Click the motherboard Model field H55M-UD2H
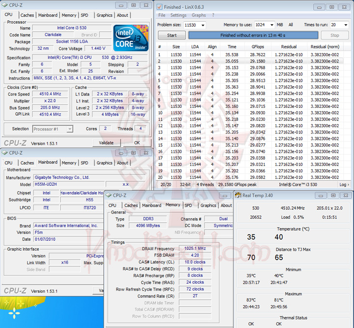The height and width of the screenshot is (328, 354). tap(69, 184)
